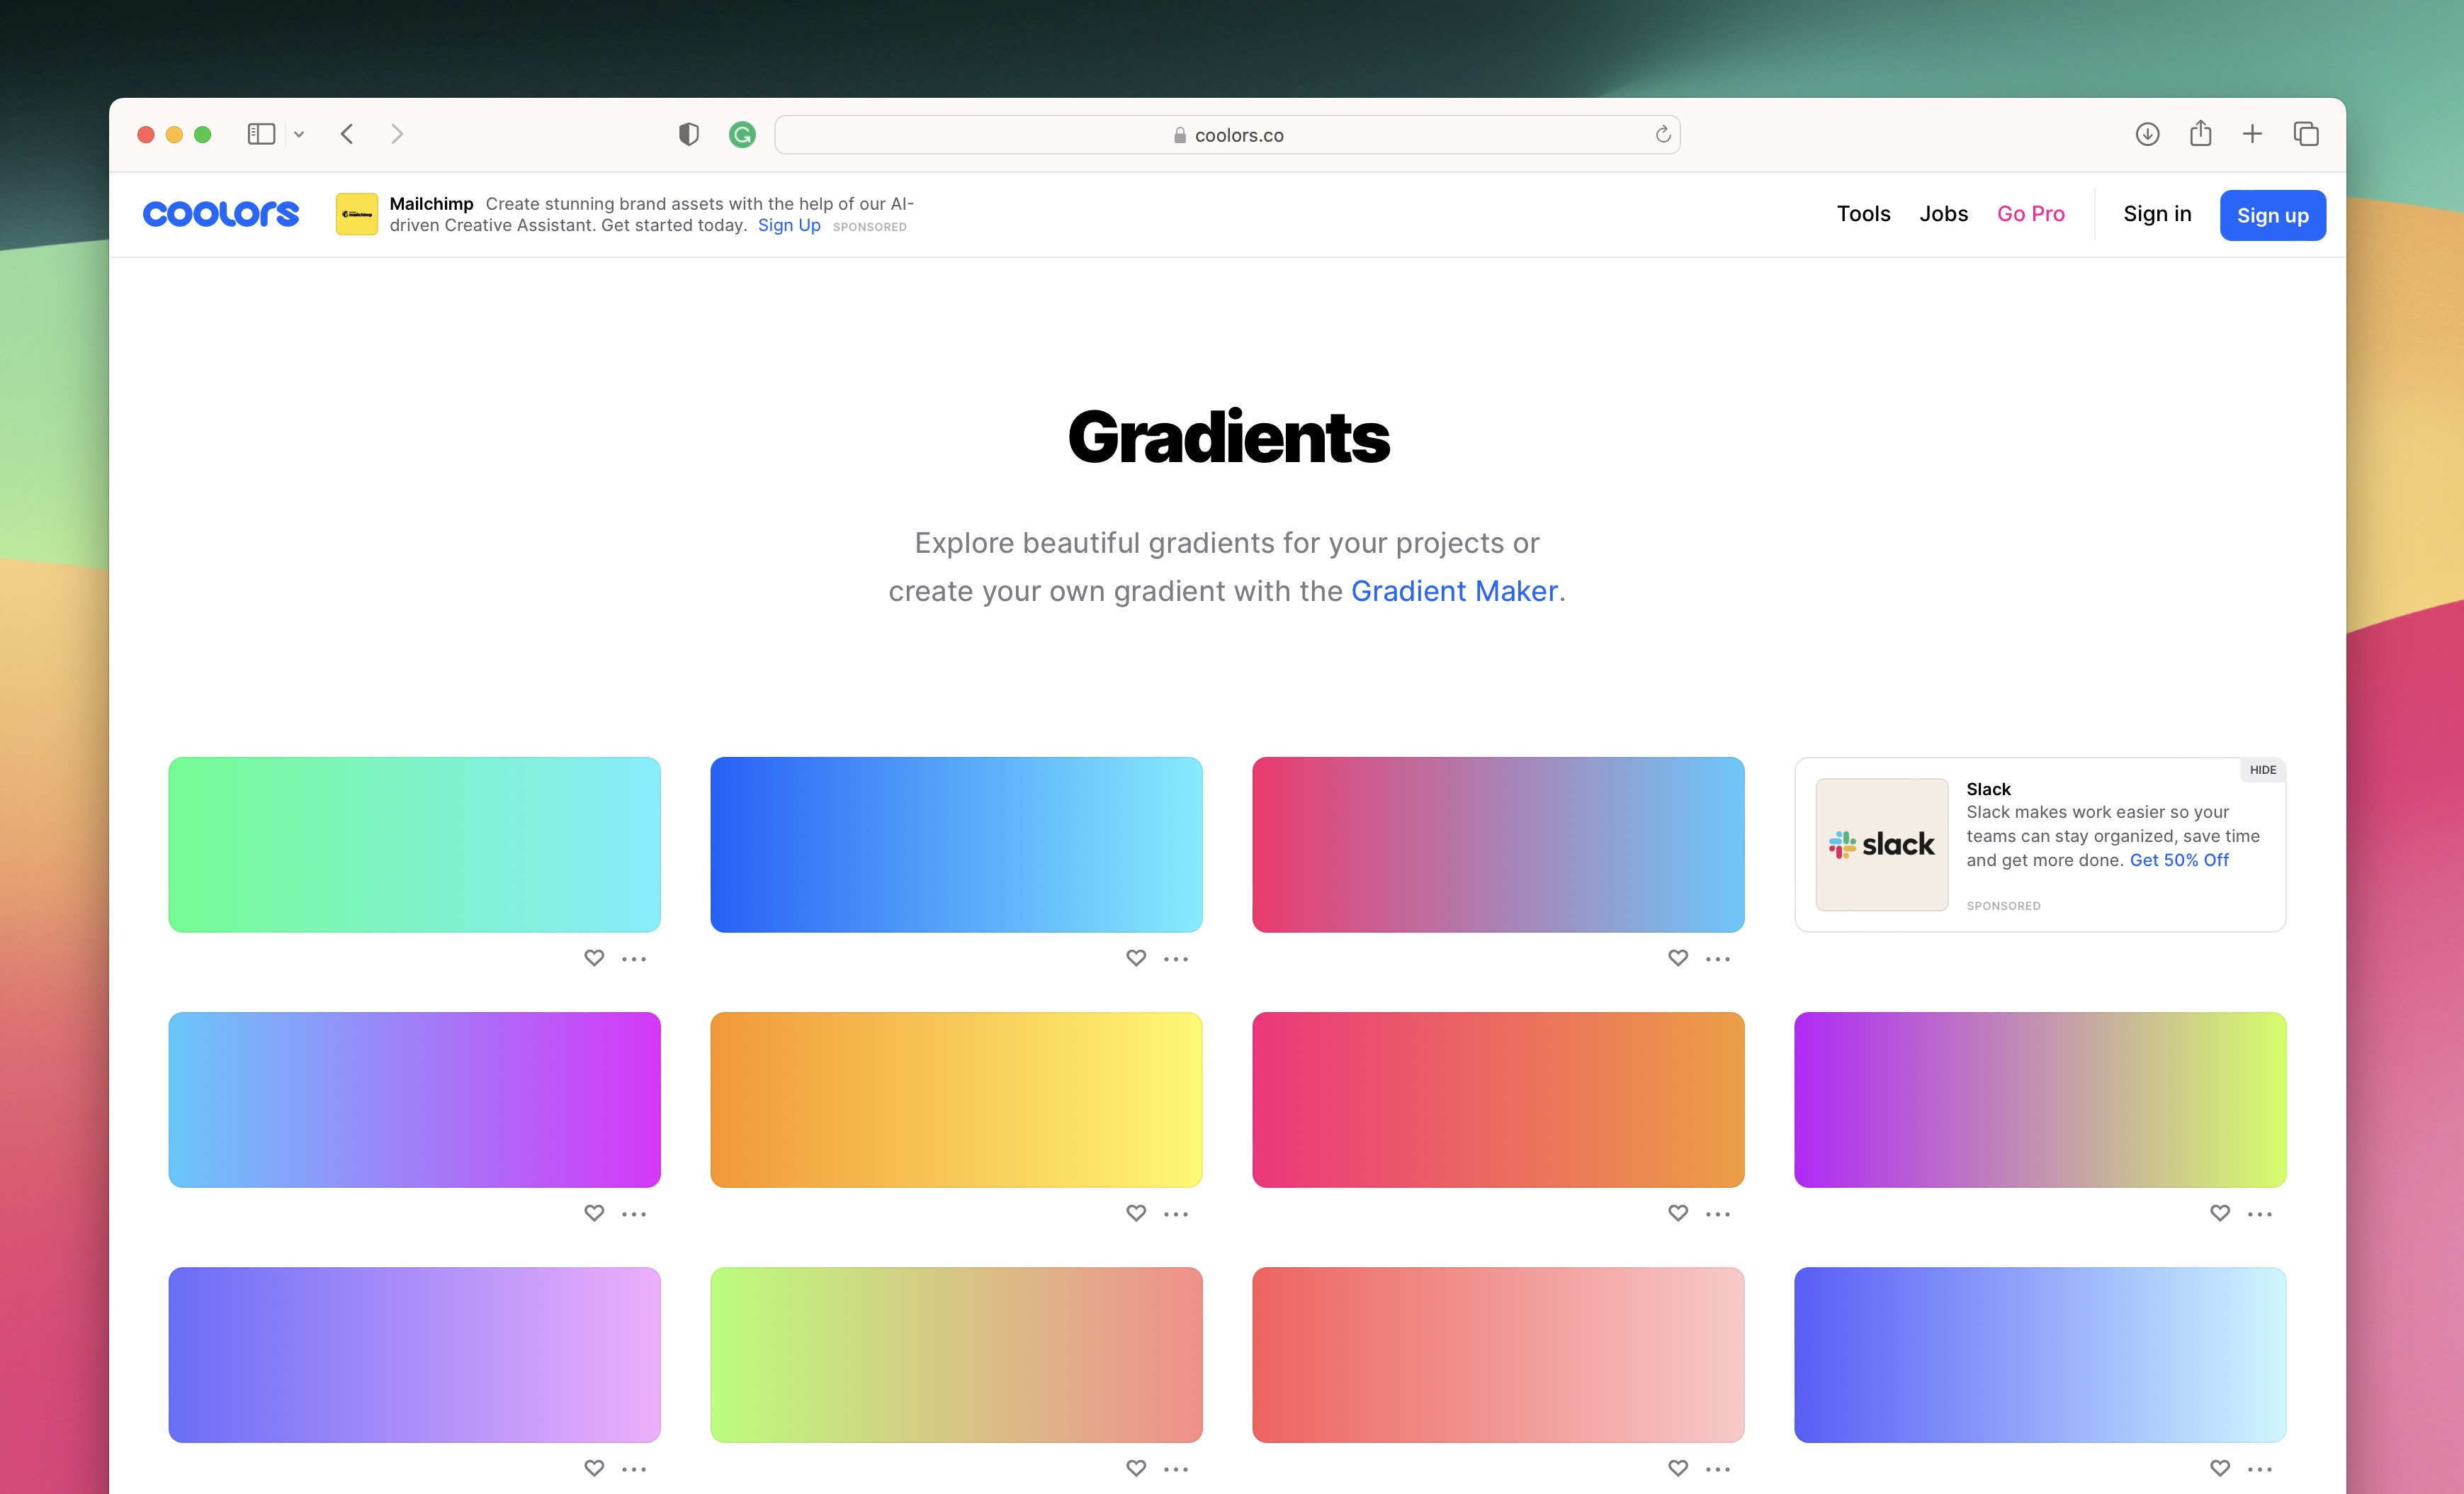
Task: Click the Gradient Maker link
Action: [x=1452, y=590]
